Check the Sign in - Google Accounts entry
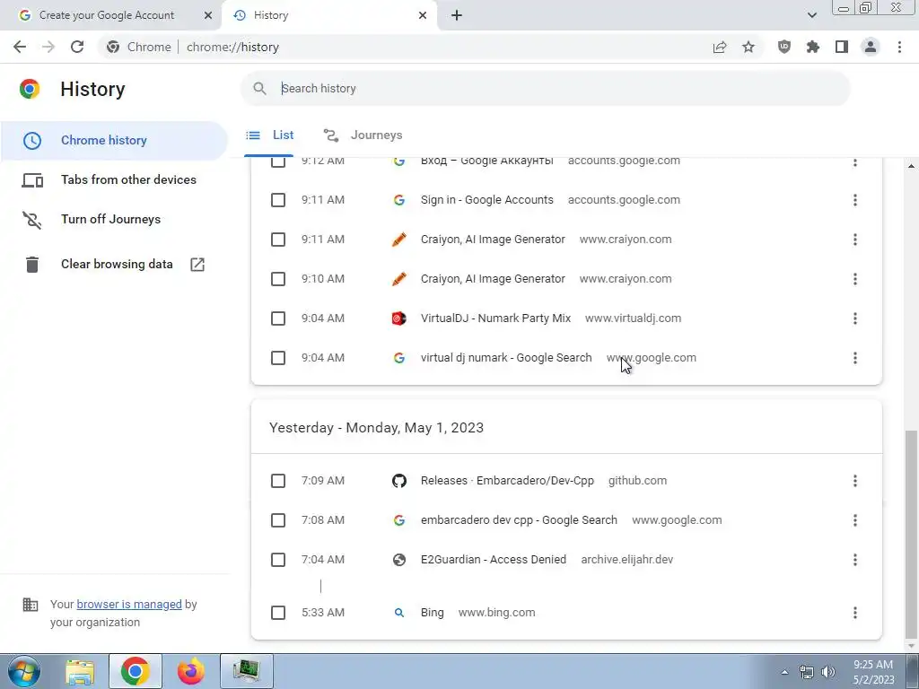Image resolution: width=919 pixels, height=689 pixels. (278, 200)
